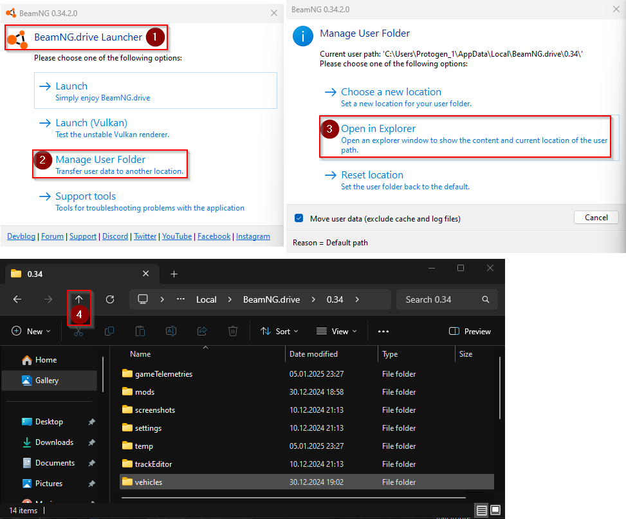The width and height of the screenshot is (626, 519).
Task: Click the Delete trash icon in toolbar
Action: [233, 331]
